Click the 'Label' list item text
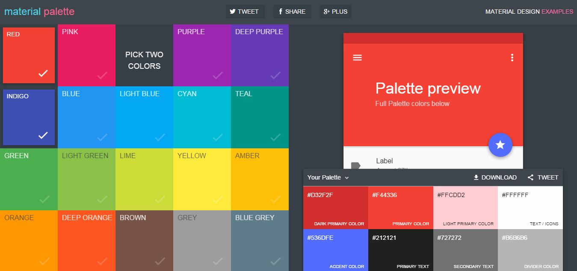This screenshot has height=271, width=577. pyautogui.click(x=385, y=161)
